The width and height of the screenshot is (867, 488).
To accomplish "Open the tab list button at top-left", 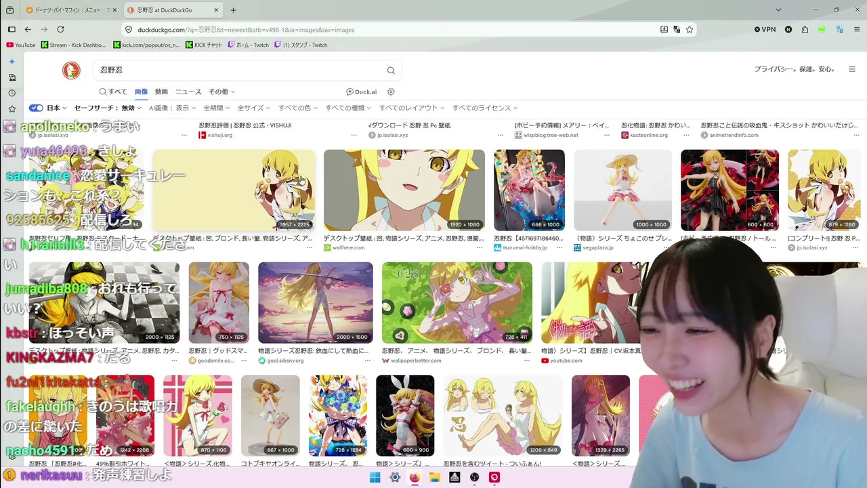I will click(x=9, y=10).
